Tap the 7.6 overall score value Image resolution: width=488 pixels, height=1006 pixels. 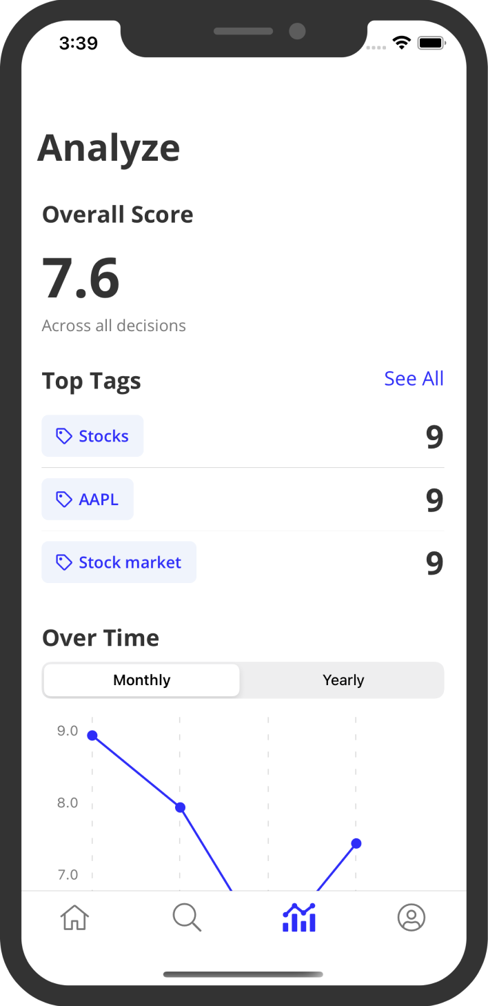[81, 279]
